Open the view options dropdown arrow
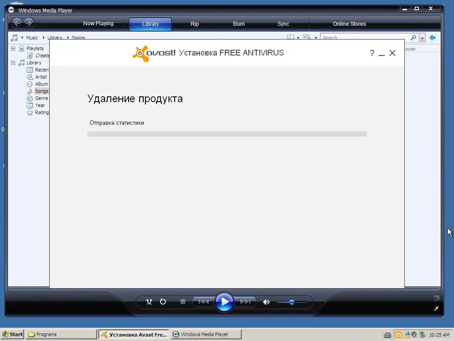Image resolution: width=454 pixels, height=341 pixels. coord(316,38)
